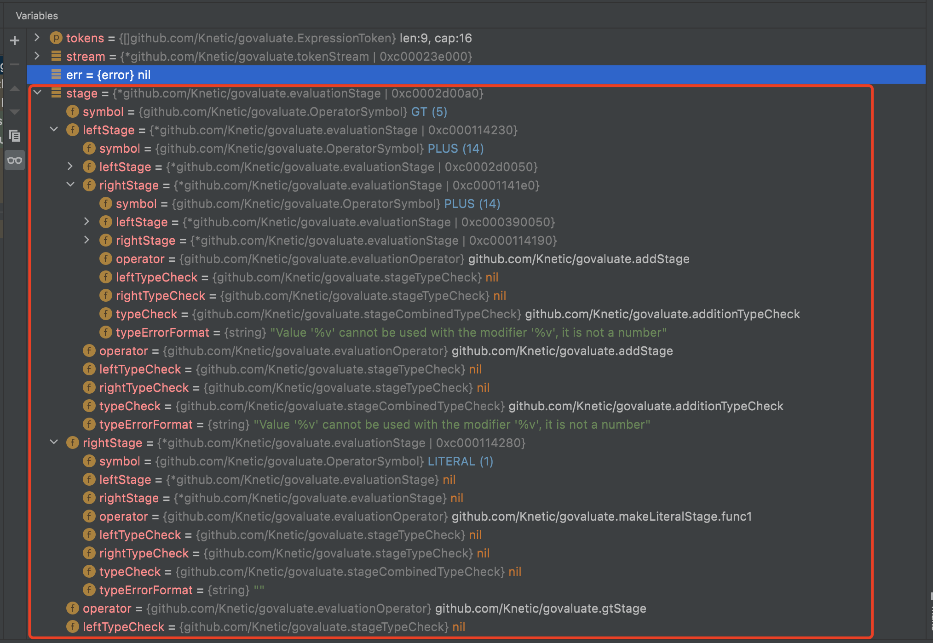Click field icon of rightStage 0xc000114190

(106, 240)
